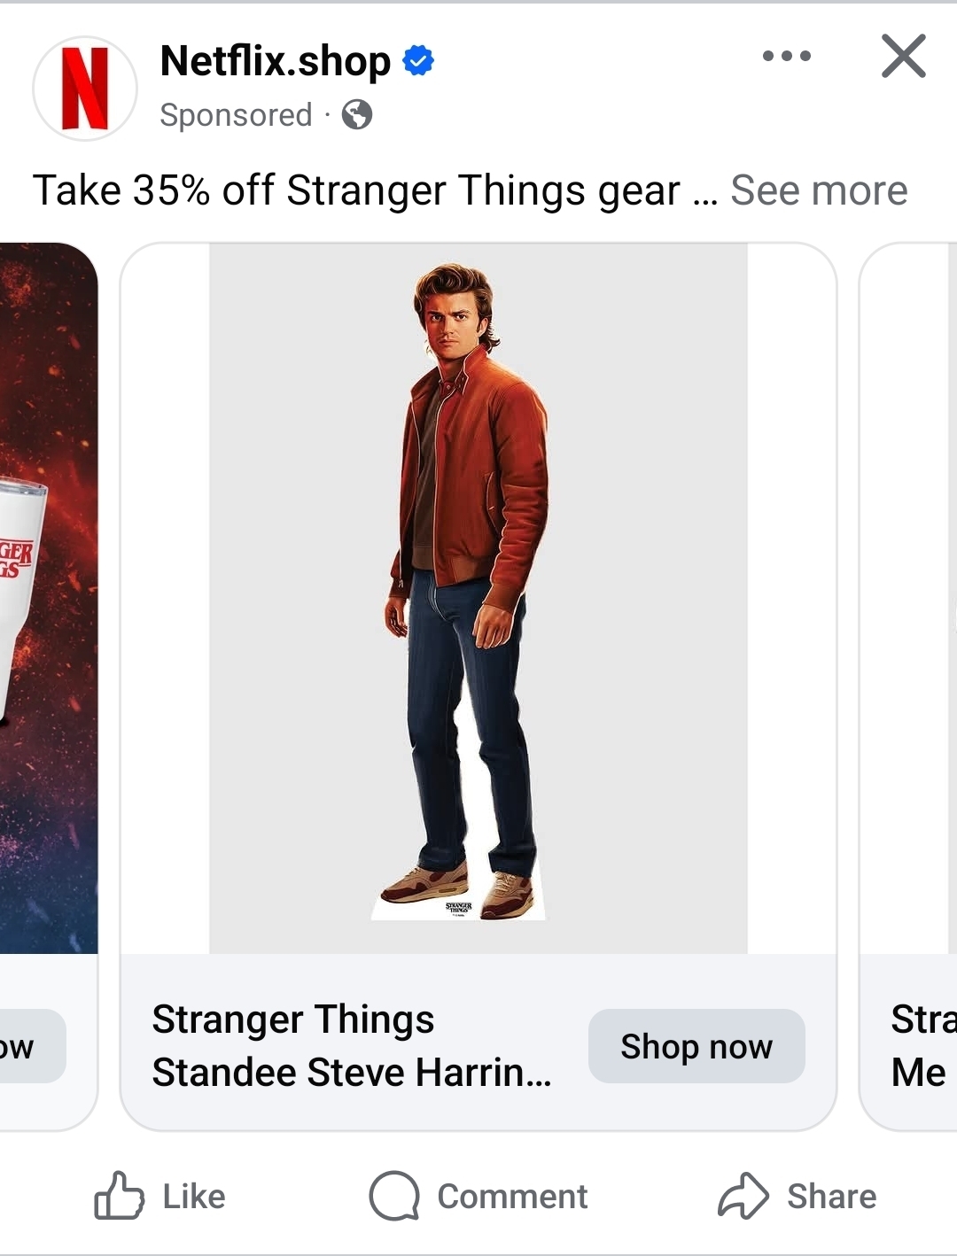Viewport: 957px width, 1256px height.
Task: Click the Stranger Things Standee product title
Action: click(351, 1045)
